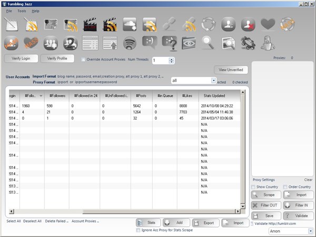Open the File menu

coord(9,11)
